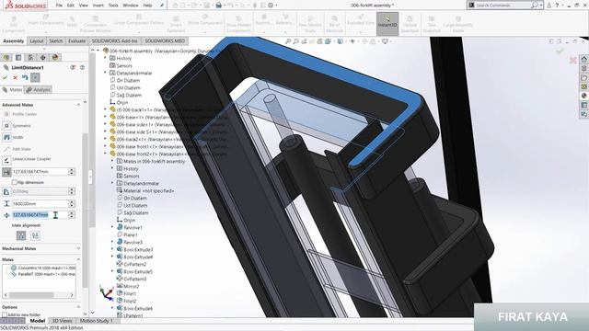
Task: Switch to the Motion Study 1 tab
Action: pos(96,321)
